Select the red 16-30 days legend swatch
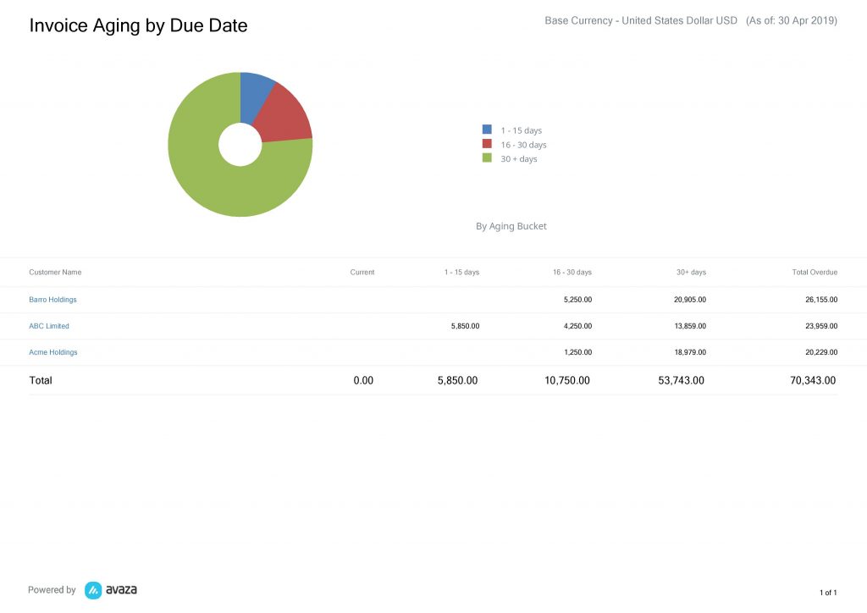 click(485, 144)
